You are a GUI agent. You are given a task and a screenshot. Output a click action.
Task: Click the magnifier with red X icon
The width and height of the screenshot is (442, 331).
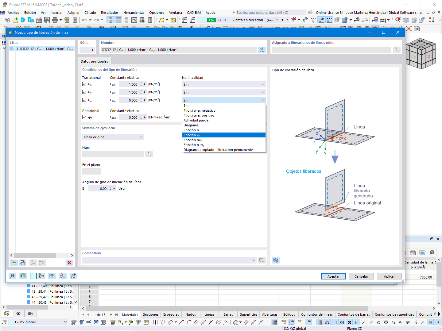pyautogui.click(x=398, y=20)
